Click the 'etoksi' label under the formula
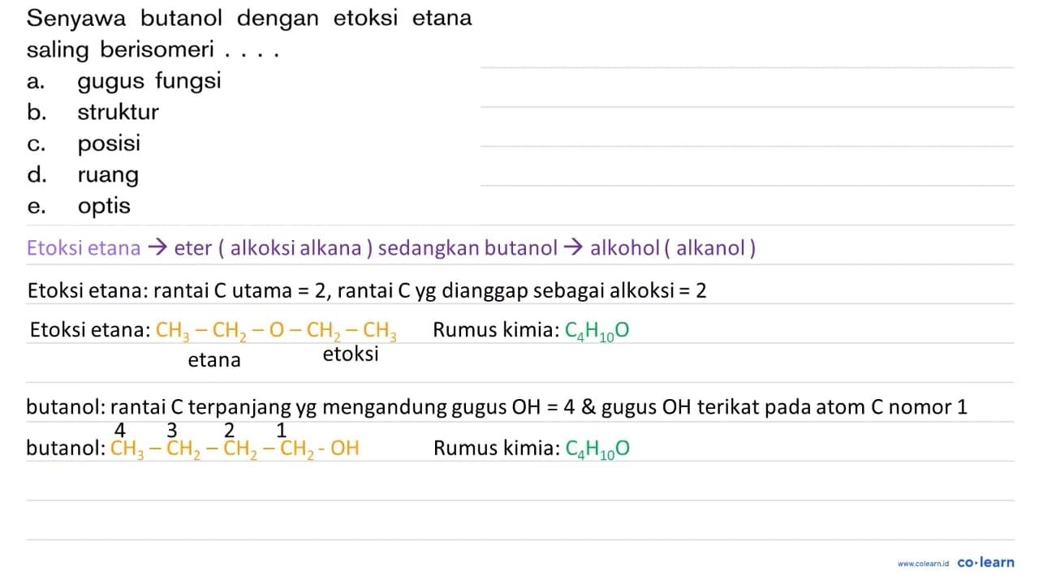The width and height of the screenshot is (1039, 584). tap(351, 354)
